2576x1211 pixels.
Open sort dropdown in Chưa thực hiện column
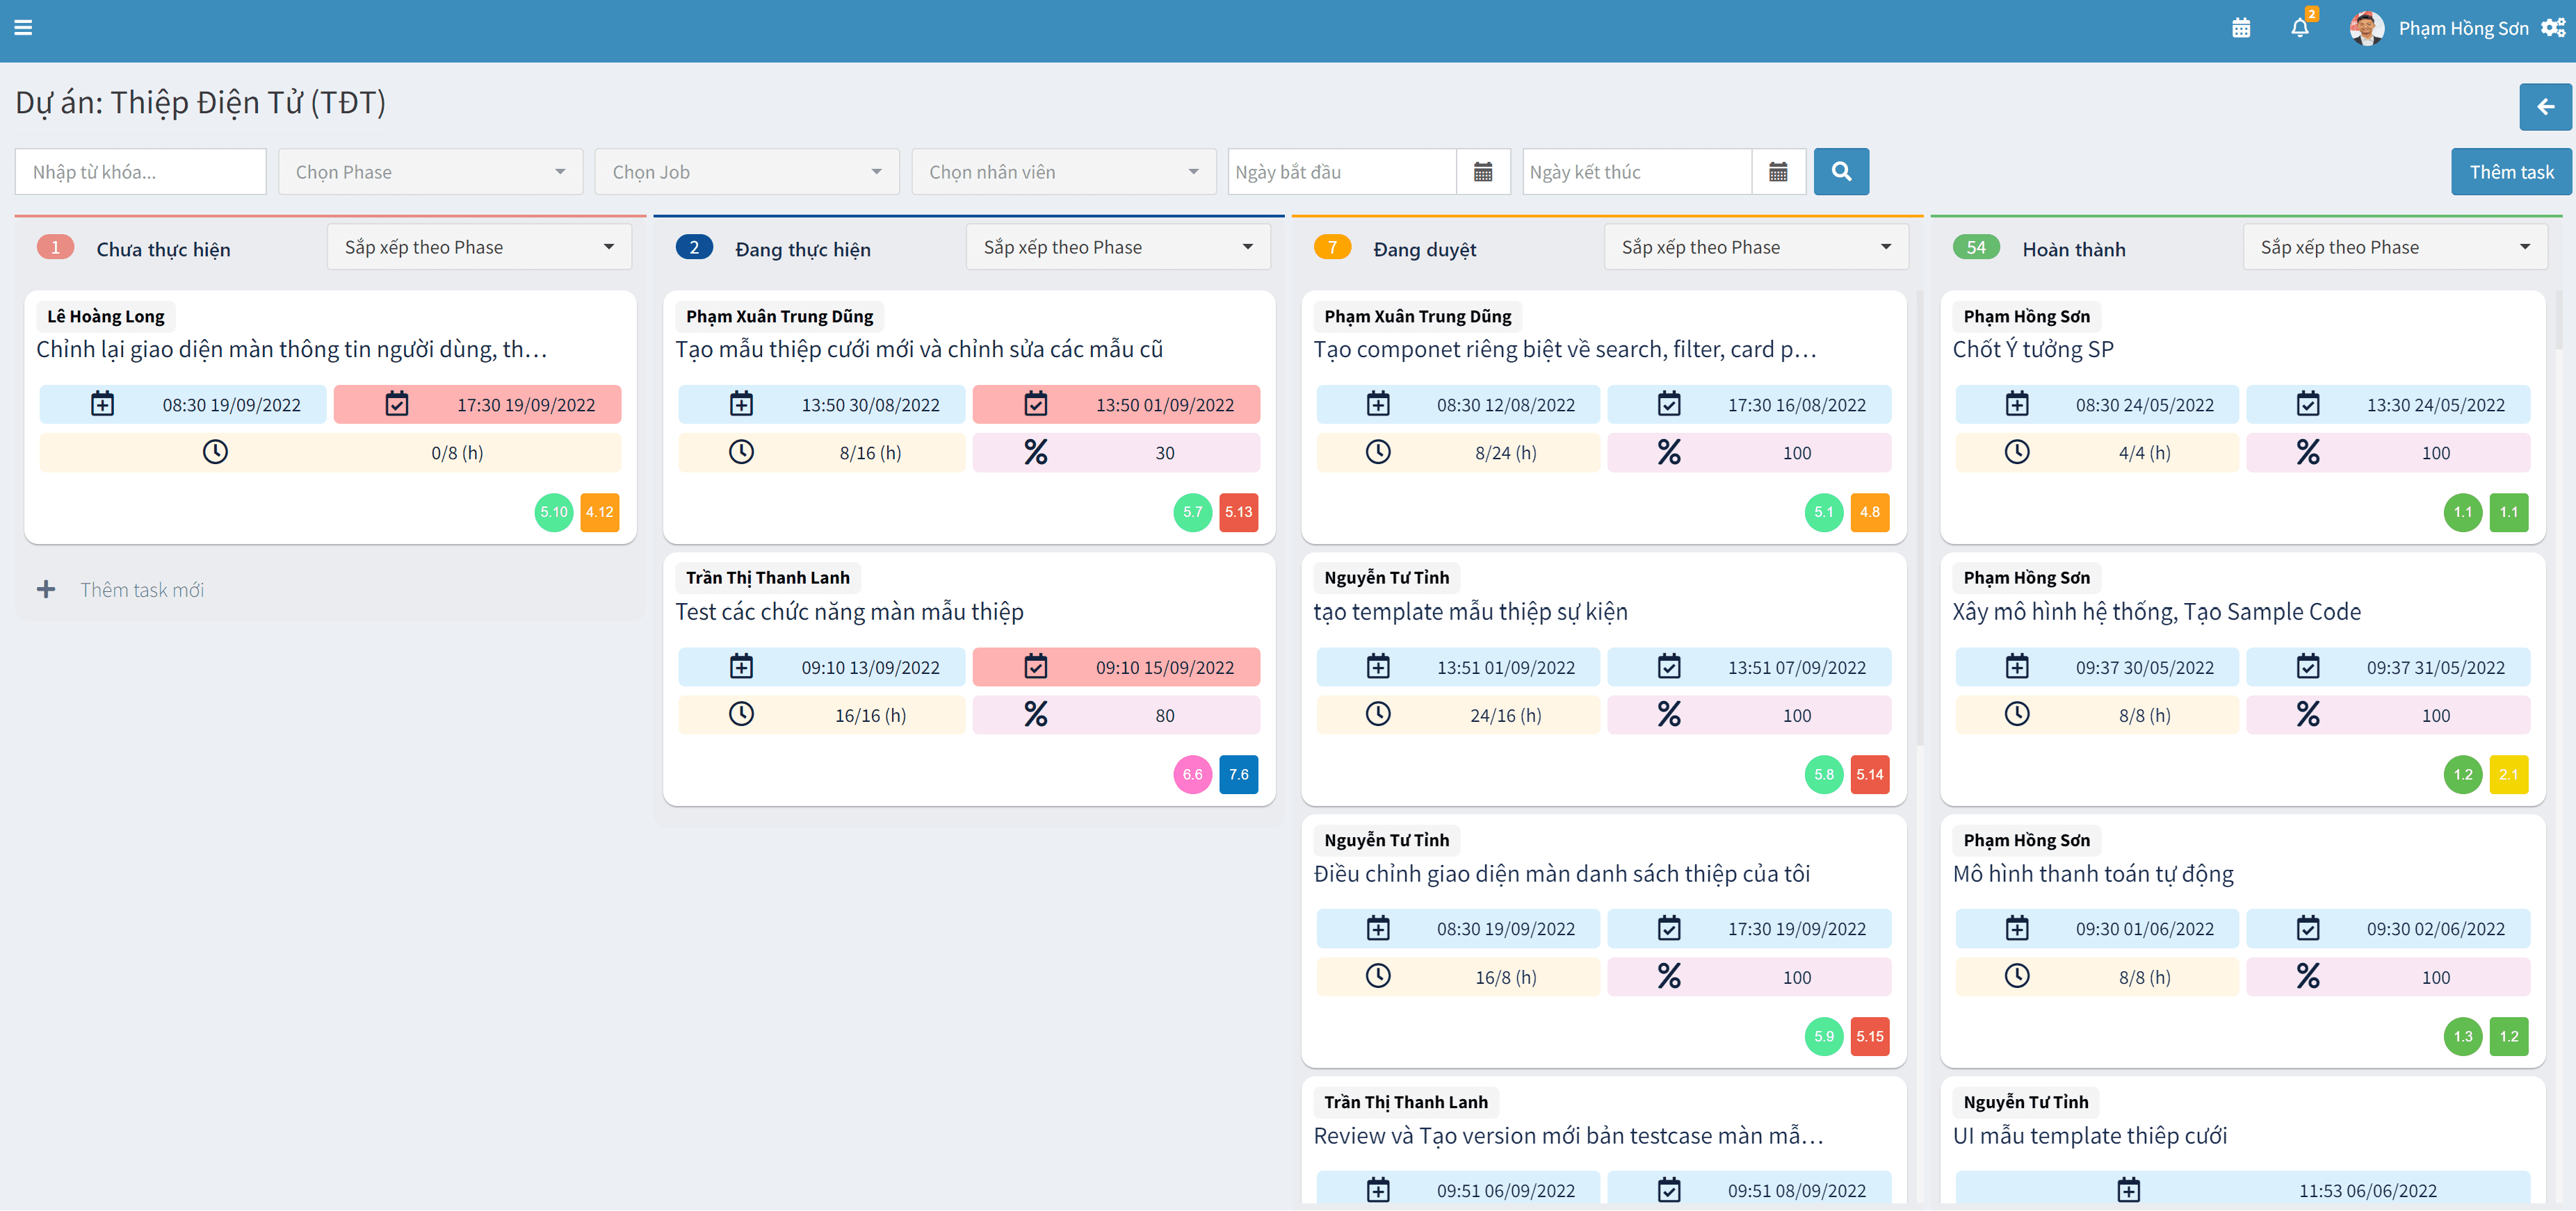(x=479, y=247)
